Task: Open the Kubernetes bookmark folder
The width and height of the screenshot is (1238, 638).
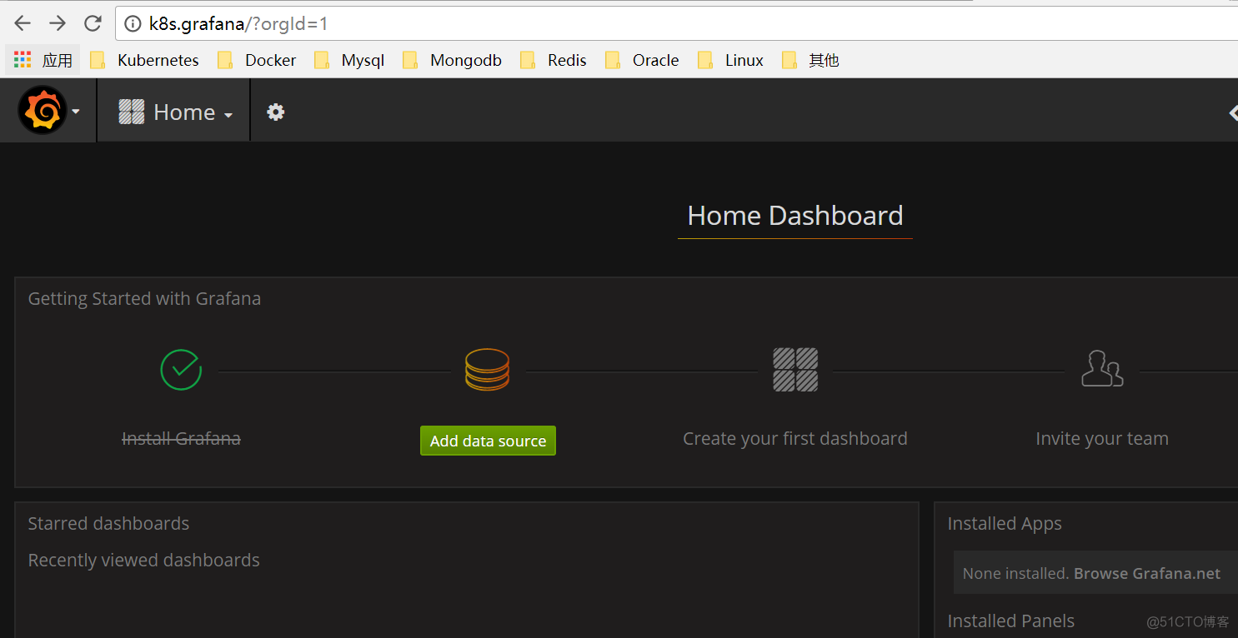Action: click(145, 60)
